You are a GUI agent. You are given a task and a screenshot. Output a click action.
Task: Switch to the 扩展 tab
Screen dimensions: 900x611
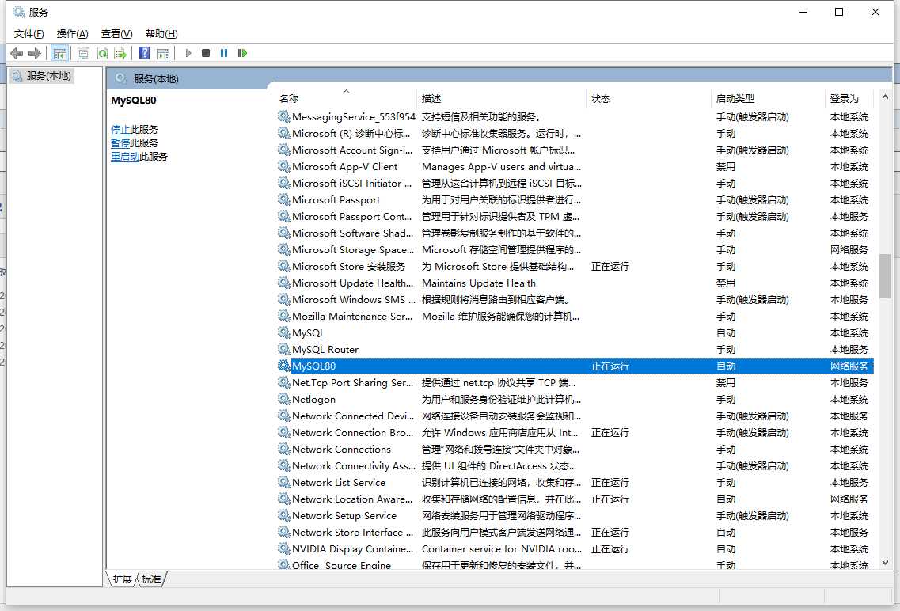(122, 579)
